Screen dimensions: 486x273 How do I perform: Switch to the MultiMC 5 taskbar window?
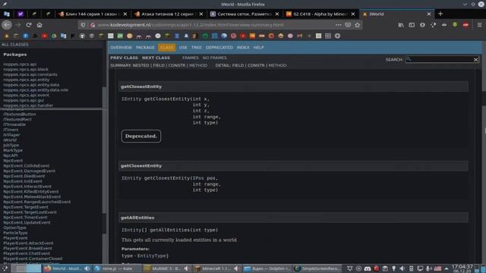(x=167, y=268)
